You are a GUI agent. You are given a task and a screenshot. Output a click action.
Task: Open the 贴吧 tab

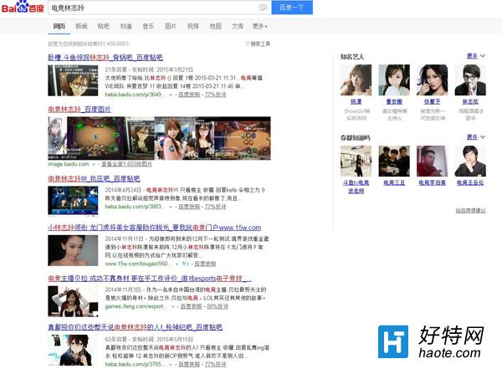click(104, 26)
